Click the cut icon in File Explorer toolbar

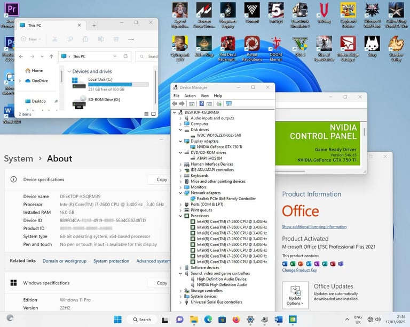click(x=54, y=39)
